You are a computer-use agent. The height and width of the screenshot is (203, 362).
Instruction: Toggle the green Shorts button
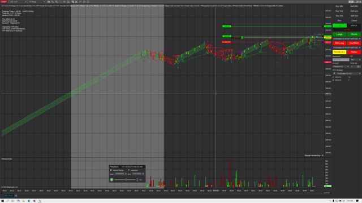(x=354, y=34)
